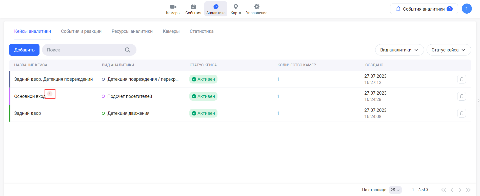Expand the Вид аналитики filter dropdown
The height and width of the screenshot is (196, 480).
coord(399,50)
